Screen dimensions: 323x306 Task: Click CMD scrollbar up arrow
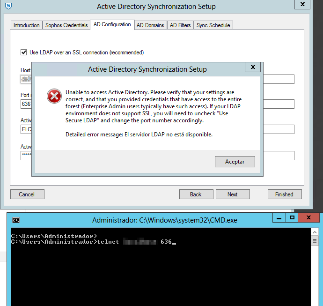click(315, 232)
